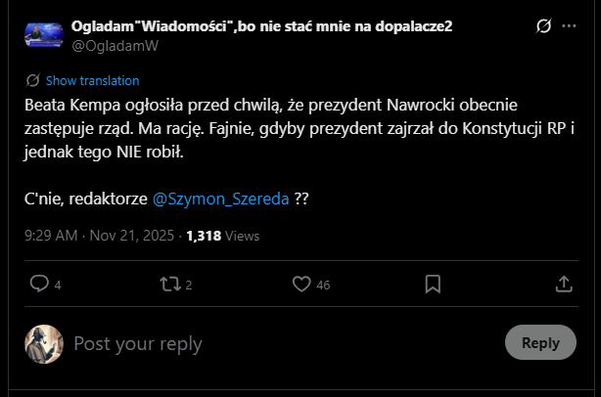Show translation of the Polish post
The width and height of the screenshot is (601, 397).
pyautogui.click(x=92, y=80)
